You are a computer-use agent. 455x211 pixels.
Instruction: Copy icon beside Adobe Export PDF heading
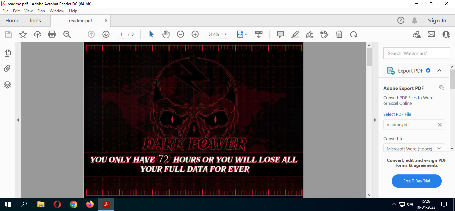(x=442, y=88)
